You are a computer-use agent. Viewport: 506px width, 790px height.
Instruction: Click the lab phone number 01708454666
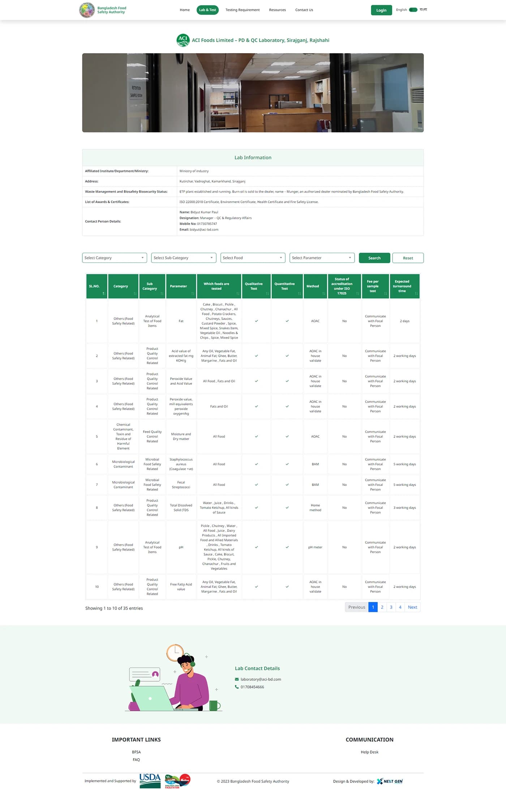click(x=252, y=687)
